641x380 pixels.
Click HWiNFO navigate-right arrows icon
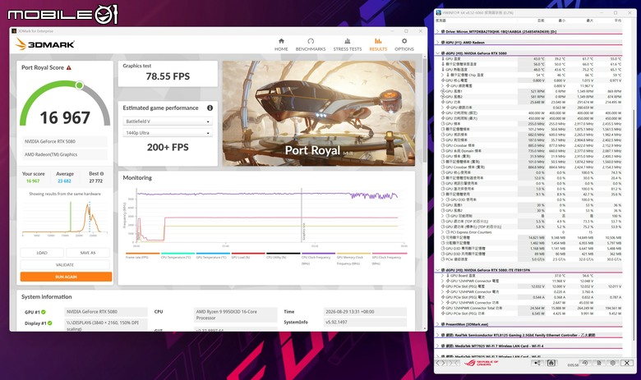pos(453,363)
